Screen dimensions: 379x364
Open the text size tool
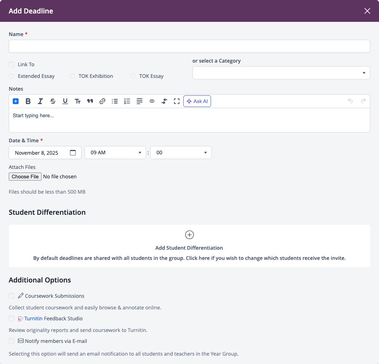78,101
